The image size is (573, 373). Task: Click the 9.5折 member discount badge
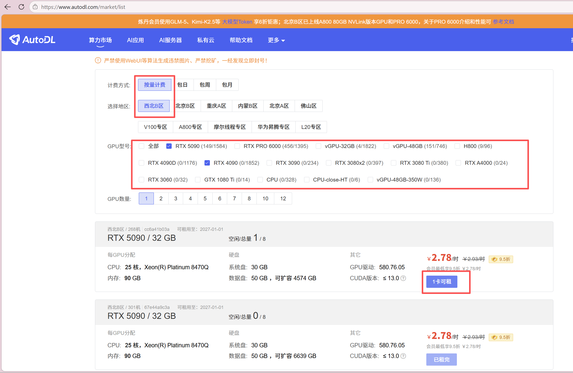501,259
